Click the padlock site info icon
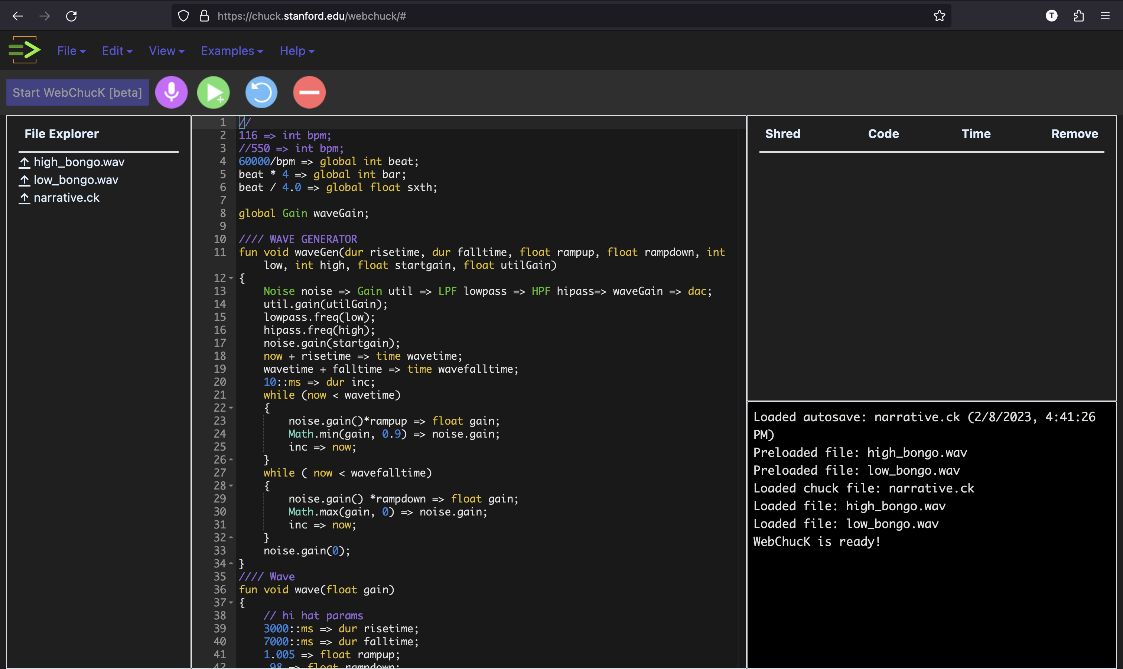Viewport: 1123px width, 669px height. [x=204, y=16]
